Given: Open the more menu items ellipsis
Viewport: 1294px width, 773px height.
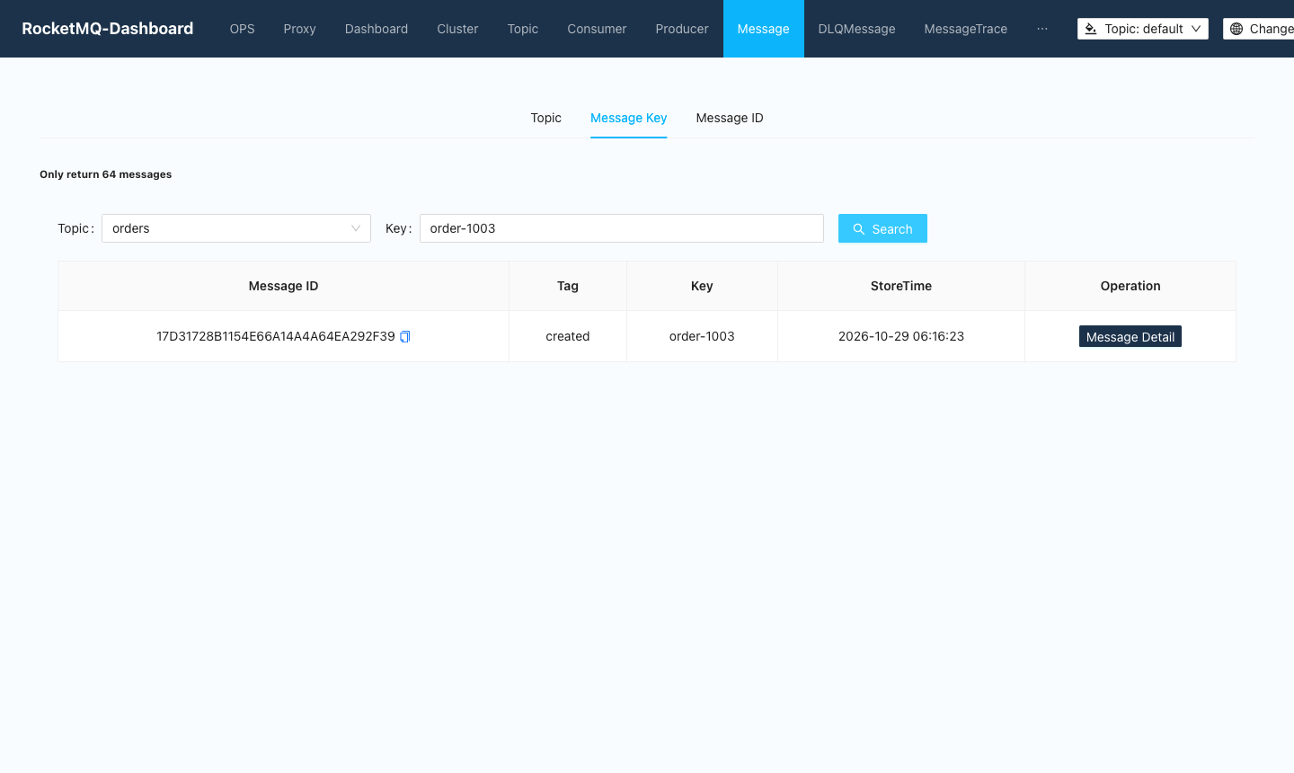Looking at the screenshot, I should point(1042,29).
